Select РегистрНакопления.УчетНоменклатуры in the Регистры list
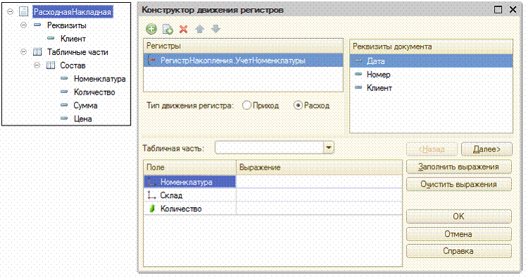 [x=243, y=61]
